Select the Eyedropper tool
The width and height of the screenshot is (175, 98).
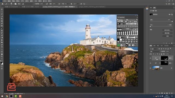[2, 23]
